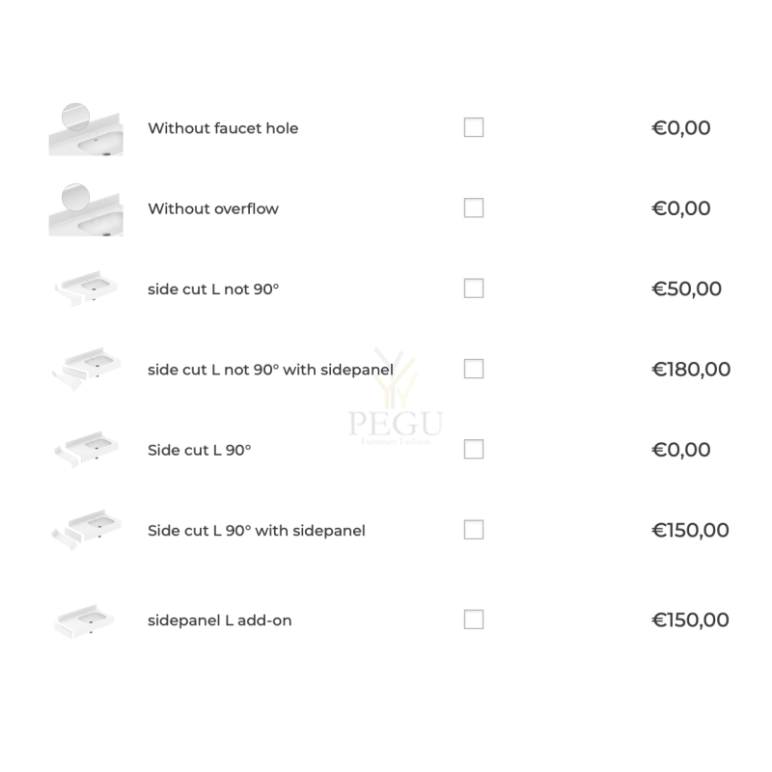Enable the Without overflow option checkbox

473,207
